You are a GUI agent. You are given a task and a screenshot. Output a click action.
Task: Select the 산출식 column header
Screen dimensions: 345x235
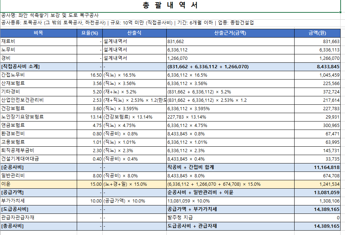point(134,33)
